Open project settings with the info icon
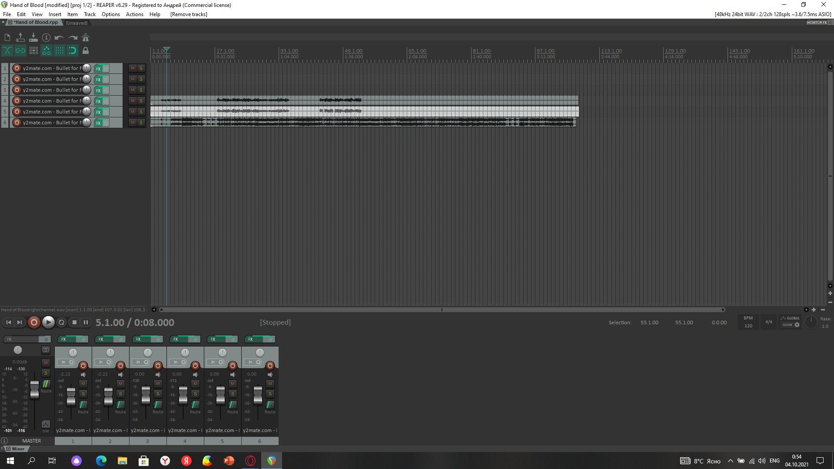Viewport: 834px width, 469px height. click(46, 38)
